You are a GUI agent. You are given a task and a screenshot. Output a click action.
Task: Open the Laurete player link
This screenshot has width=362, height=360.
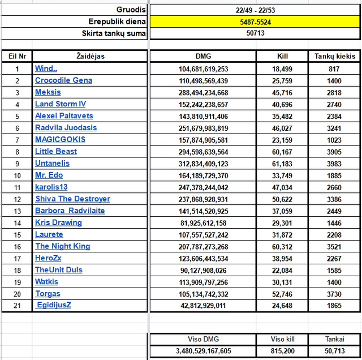[x=49, y=234]
